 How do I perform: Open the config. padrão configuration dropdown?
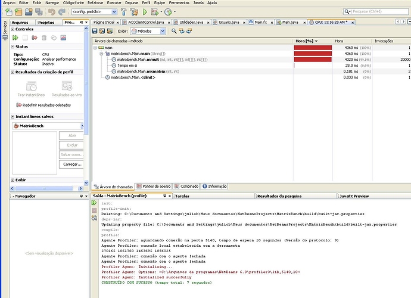[x=94, y=11]
